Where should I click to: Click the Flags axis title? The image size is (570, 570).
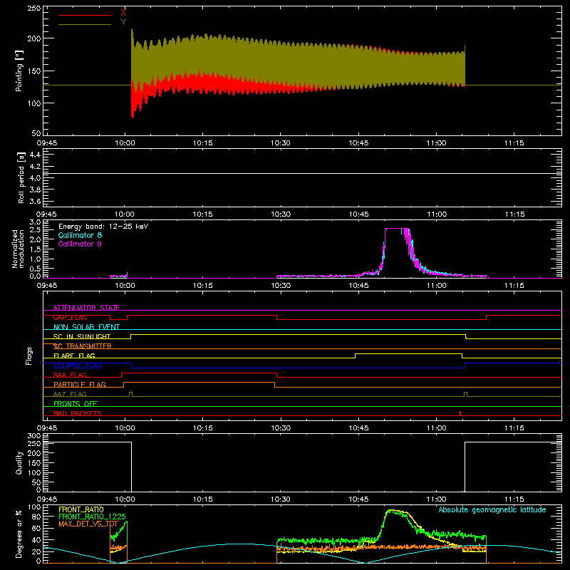[x=29, y=356]
